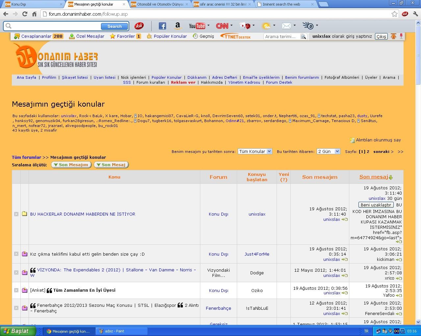This screenshot has width=421, height=336.
Task: Go back with the browser back arrow
Action: [6, 14]
